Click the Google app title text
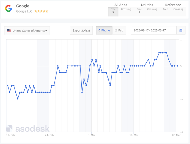Screen dimensions: 190x144 point(23,6)
